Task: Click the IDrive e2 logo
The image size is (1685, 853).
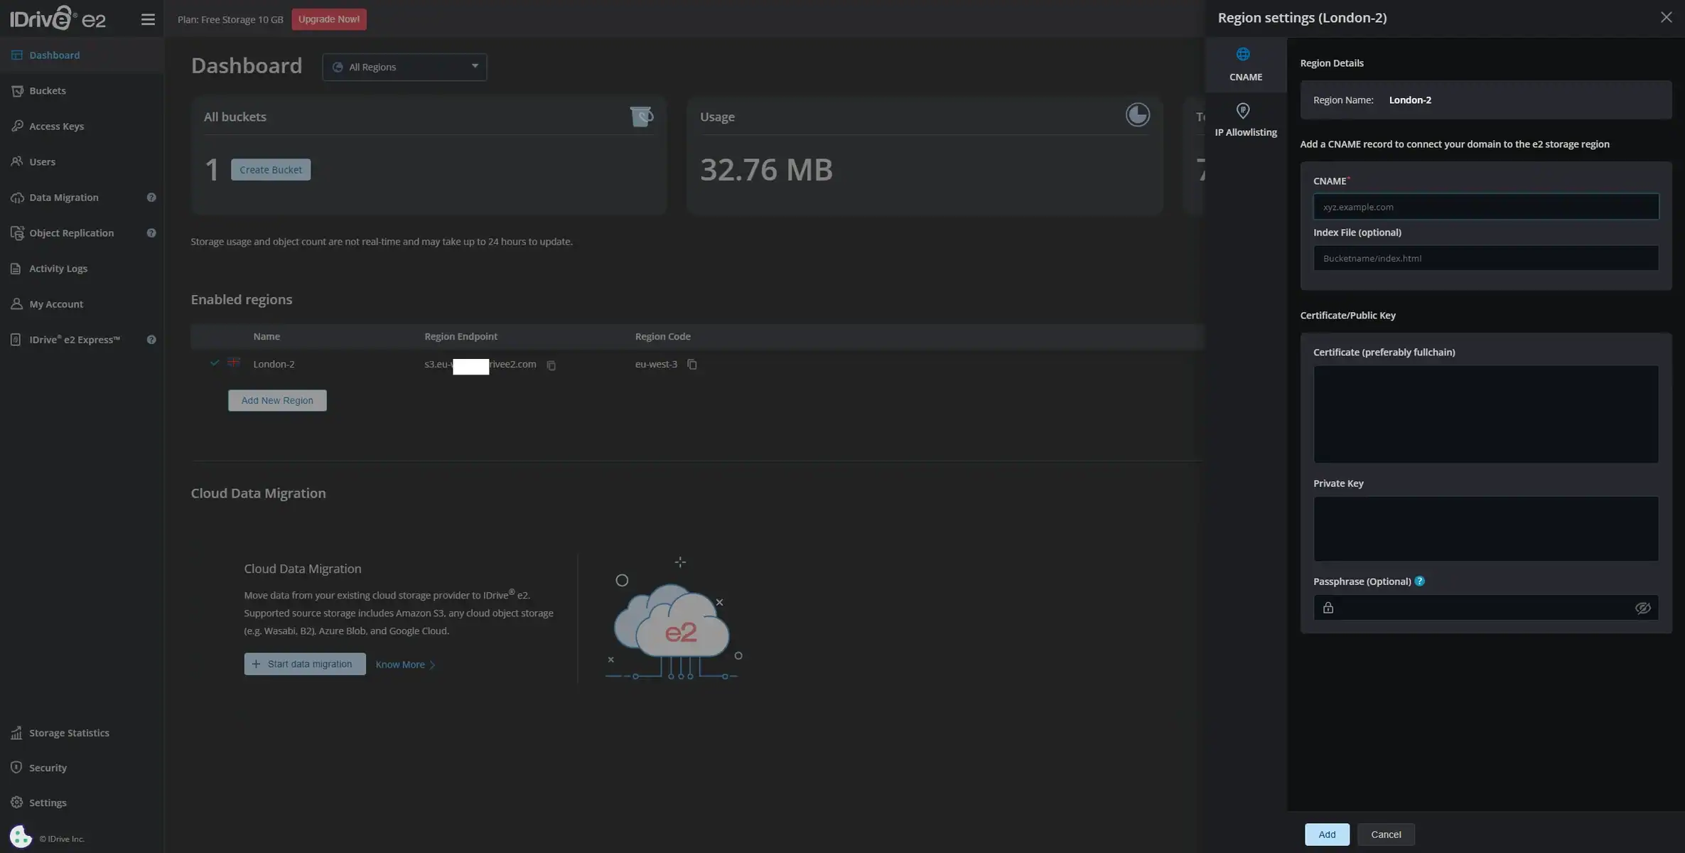Action: coord(58,18)
